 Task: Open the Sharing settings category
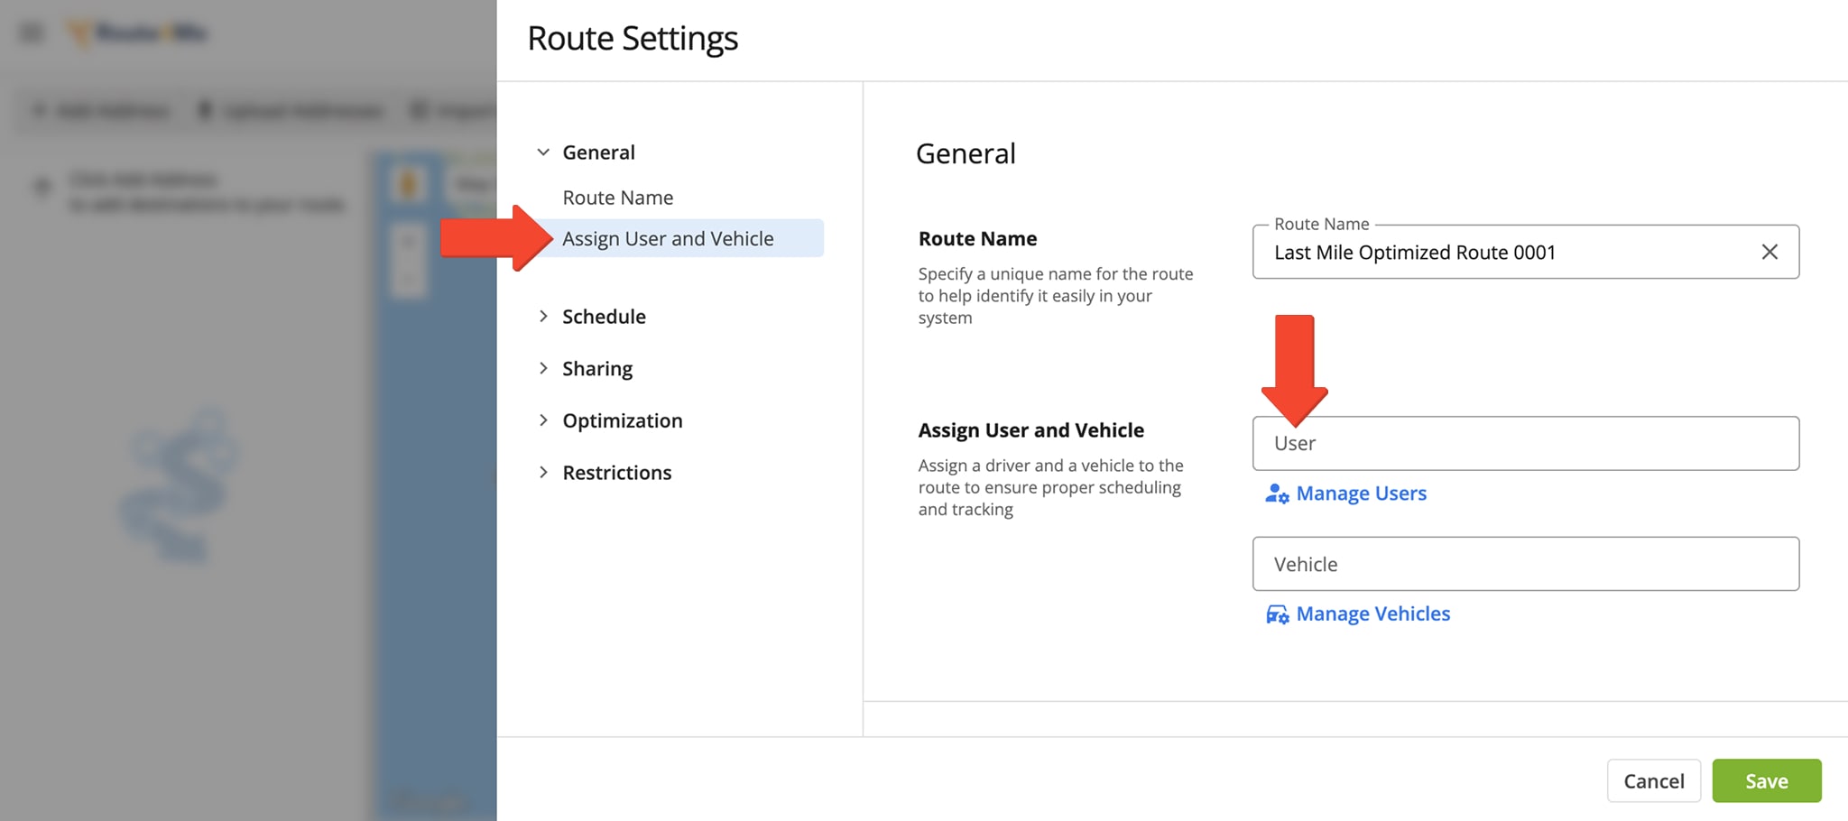pyautogui.click(x=597, y=369)
